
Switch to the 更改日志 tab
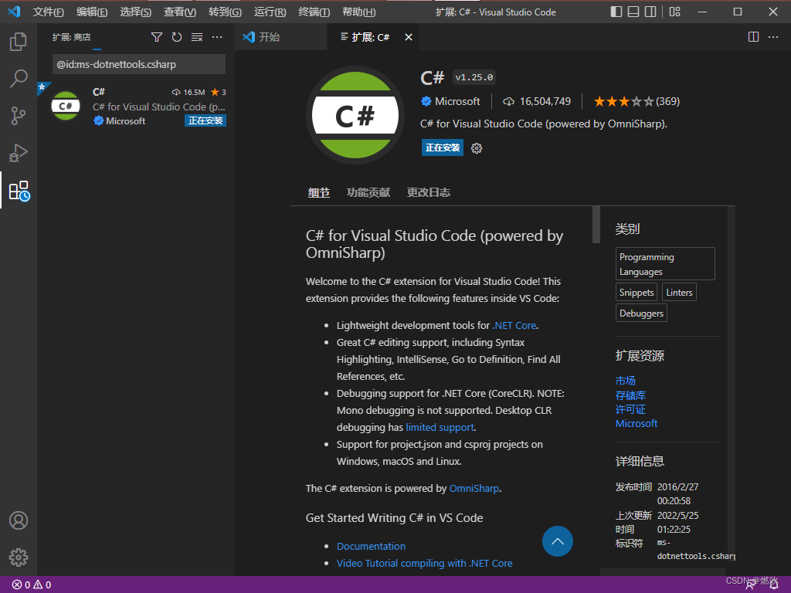tap(428, 192)
